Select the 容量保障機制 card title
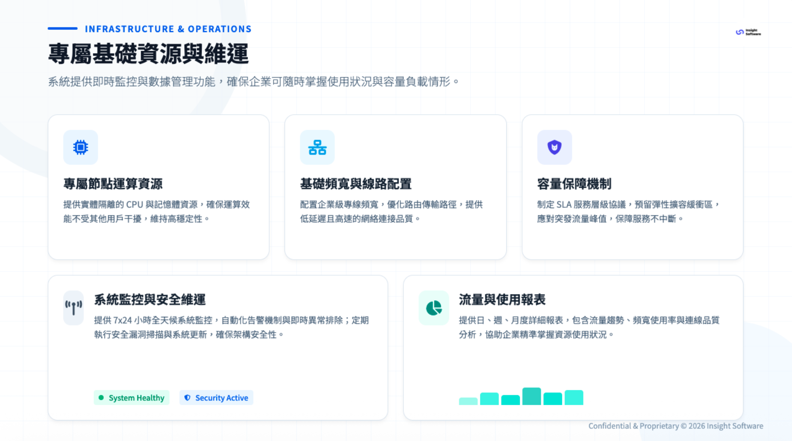Screen dimensions: 792x441 [574, 184]
